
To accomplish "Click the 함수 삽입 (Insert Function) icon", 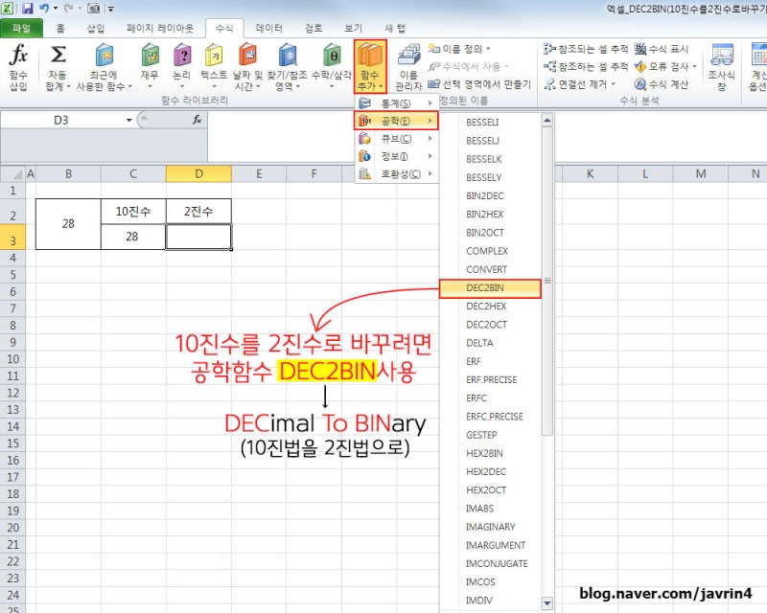I will pos(18,55).
